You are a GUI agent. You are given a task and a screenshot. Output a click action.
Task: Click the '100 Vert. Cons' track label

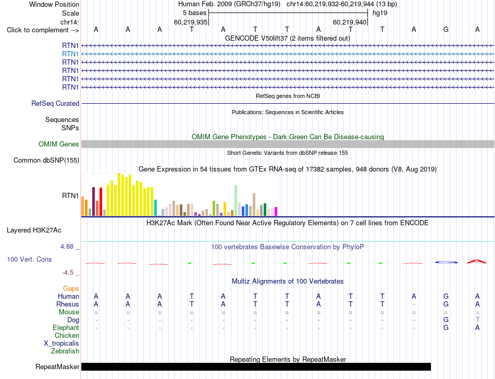29,259
